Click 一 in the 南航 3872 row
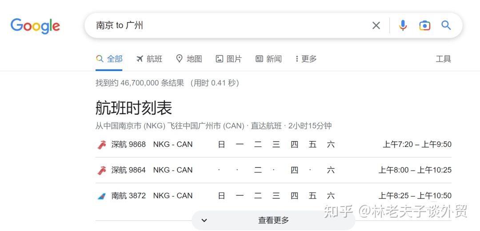Screen dimensions: 480x231 (240, 196)
